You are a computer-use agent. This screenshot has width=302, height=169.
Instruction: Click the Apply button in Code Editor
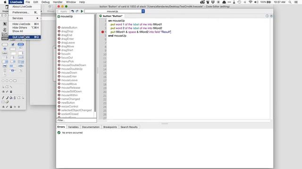tap(64, 11)
